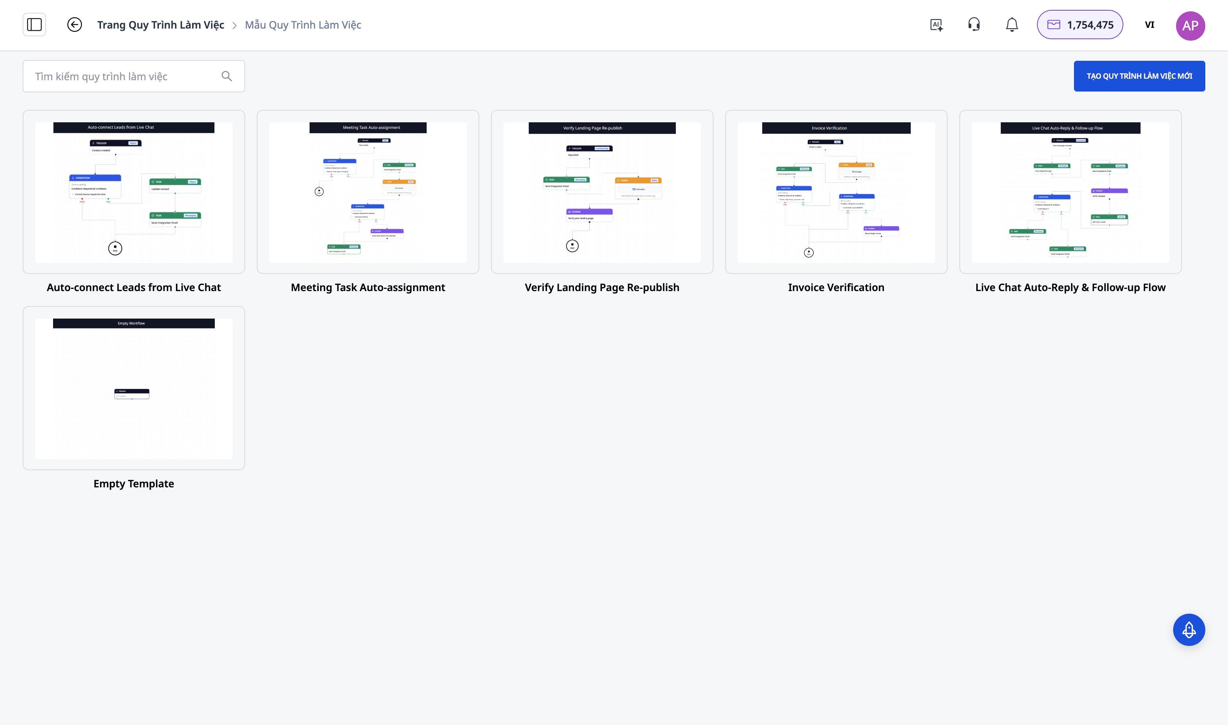The image size is (1228, 725).
Task: Switch language via VI selector
Action: (1149, 25)
